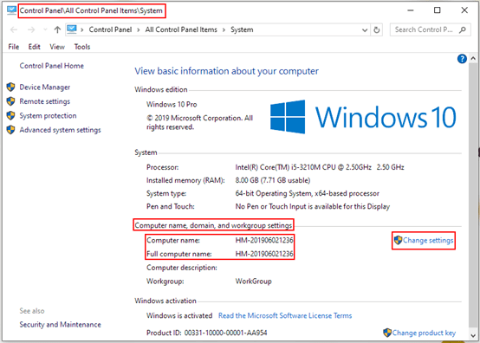Select Product ID 00331-10000-00001-AA954
480x343 pixels.
click(206, 333)
